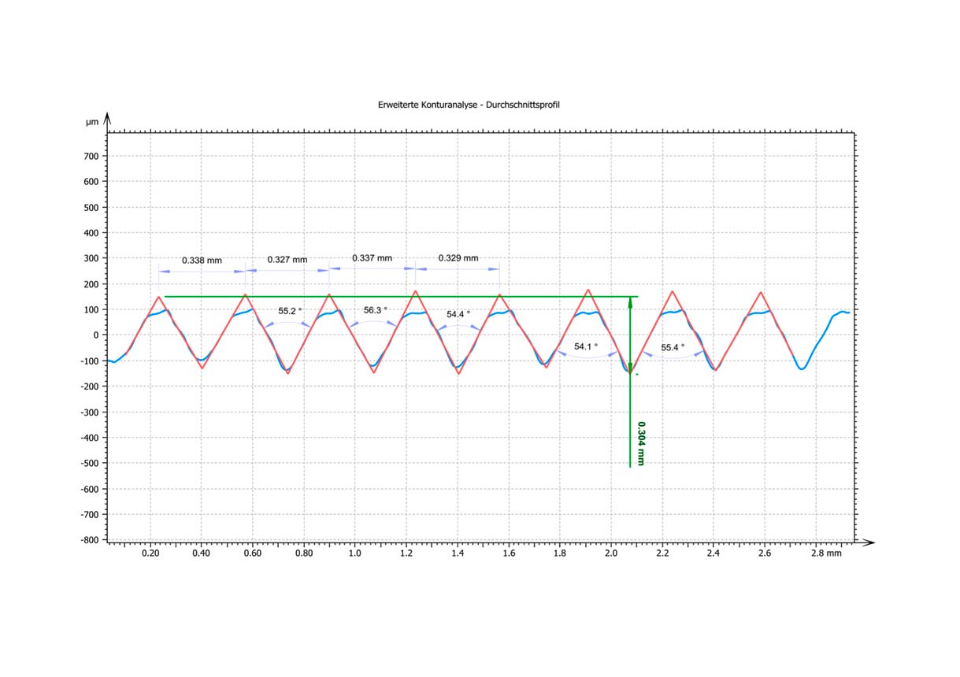This screenshot has height=677, width=960.
Task: Select the green horizontal reference line
Action: coord(394,297)
